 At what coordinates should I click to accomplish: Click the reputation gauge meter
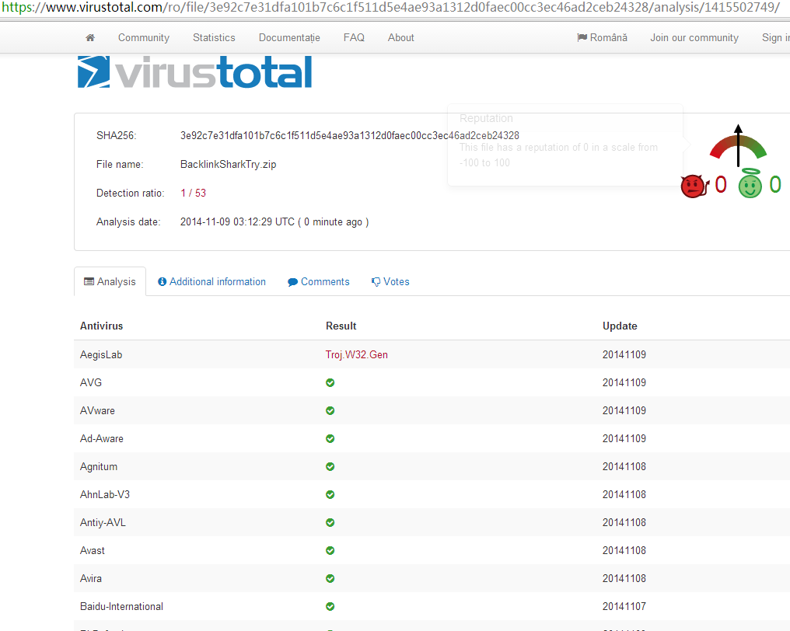738,146
